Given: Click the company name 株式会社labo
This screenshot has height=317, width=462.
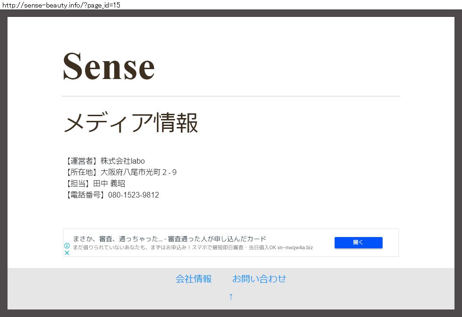Looking at the screenshot, I should pyautogui.click(x=123, y=161).
